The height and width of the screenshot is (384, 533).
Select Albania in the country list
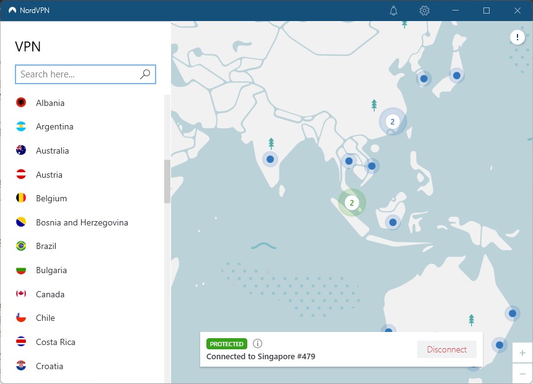tap(50, 103)
